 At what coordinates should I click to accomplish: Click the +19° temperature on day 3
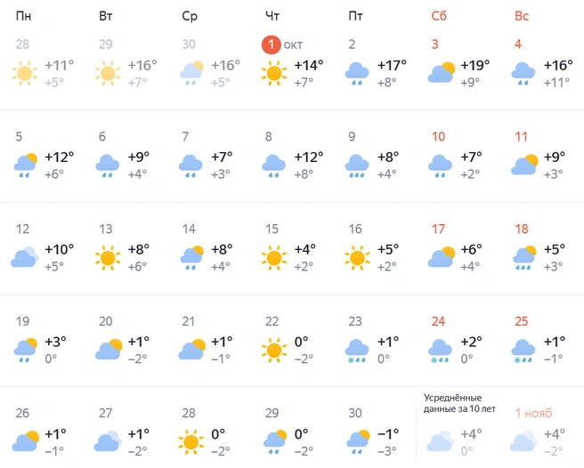coord(474,65)
